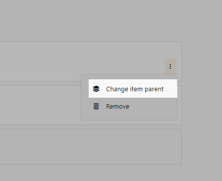This screenshot has width=222, height=181.
Task: Choose Change item parent from the menu
Action: [133, 89]
